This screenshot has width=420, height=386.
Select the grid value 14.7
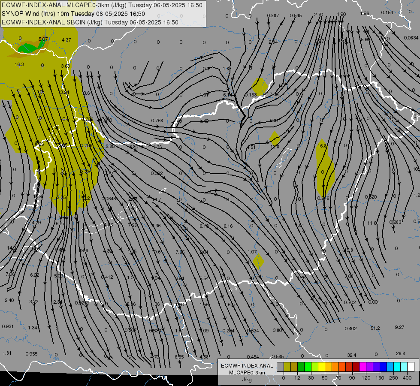click(157, 199)
